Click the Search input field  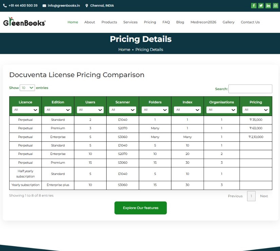coord(250,89)
